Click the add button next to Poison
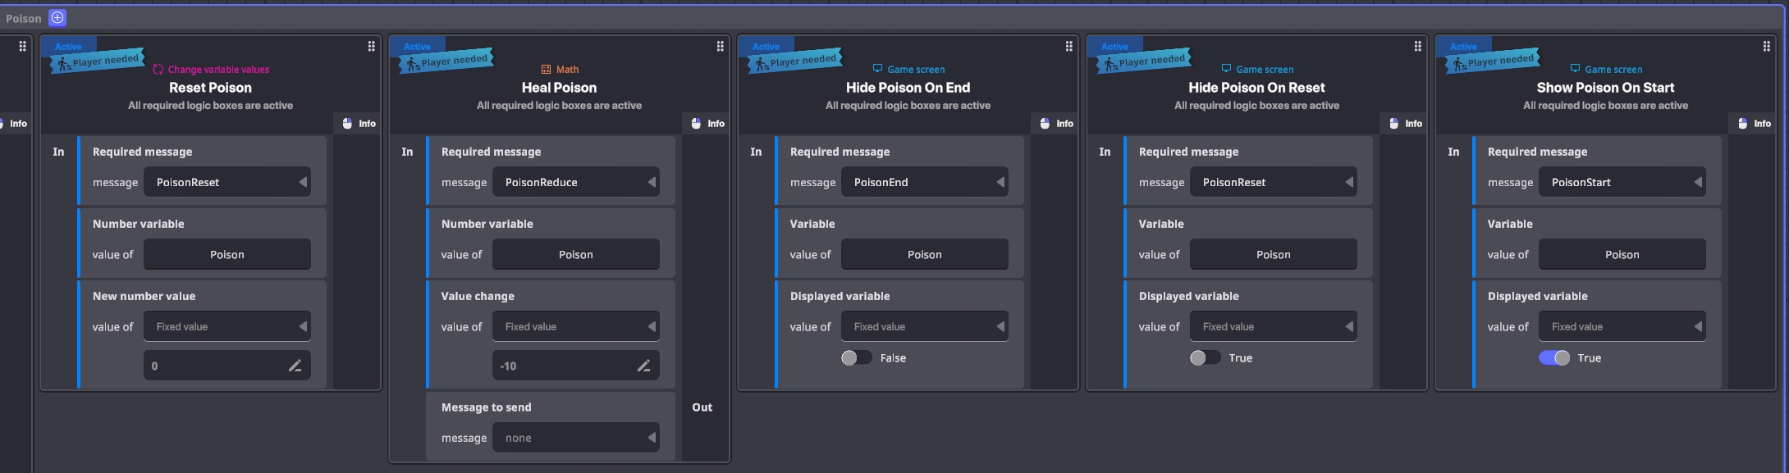The image size is (1789, 473). (57, 18)
